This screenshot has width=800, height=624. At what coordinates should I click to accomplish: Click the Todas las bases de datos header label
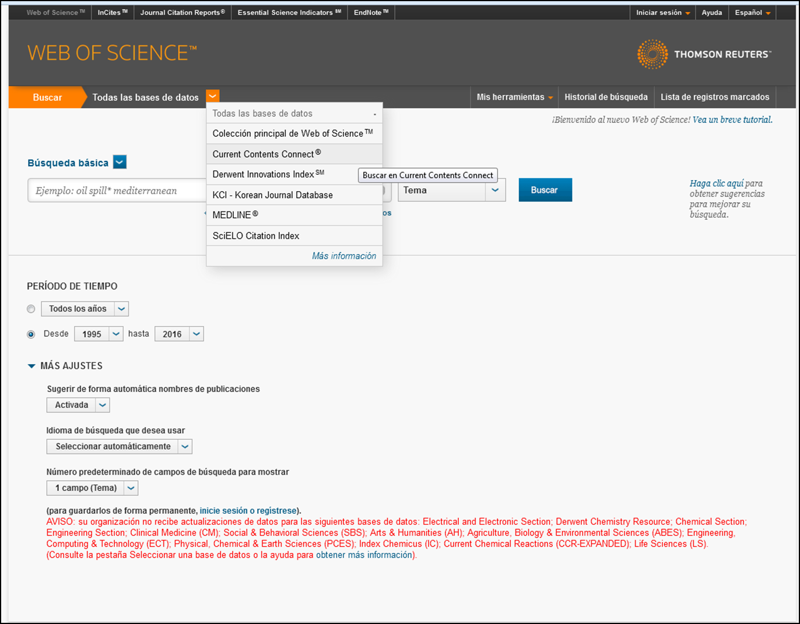(x=146, y=97)
